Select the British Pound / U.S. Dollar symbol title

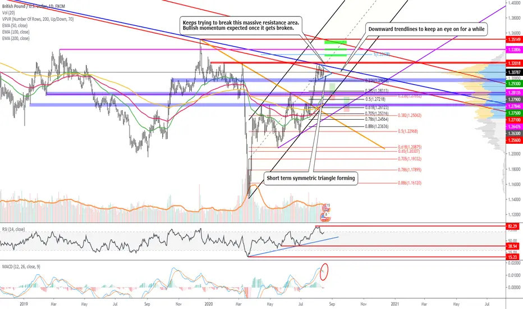click(x=33, y=6)
